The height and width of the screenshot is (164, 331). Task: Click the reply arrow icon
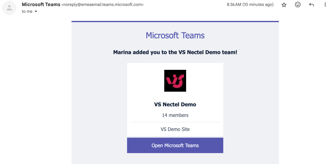311,5
